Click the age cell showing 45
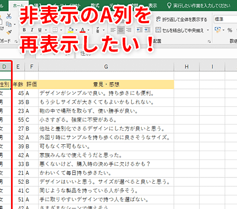 tap(18, 93)
